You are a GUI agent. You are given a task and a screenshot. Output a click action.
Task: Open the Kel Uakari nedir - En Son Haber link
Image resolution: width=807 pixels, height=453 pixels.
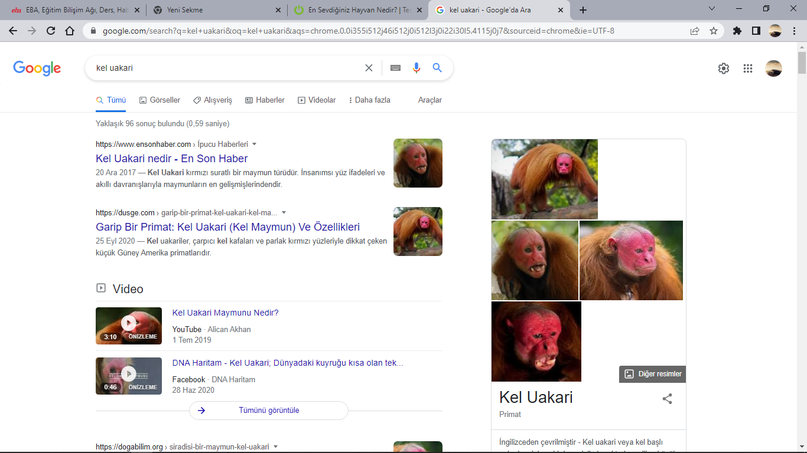[x=171, y=158]
